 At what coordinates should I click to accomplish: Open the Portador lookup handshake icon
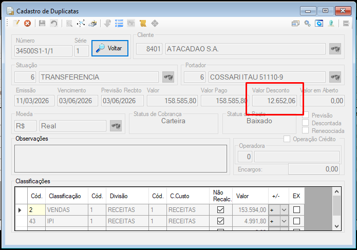(335, 77)
